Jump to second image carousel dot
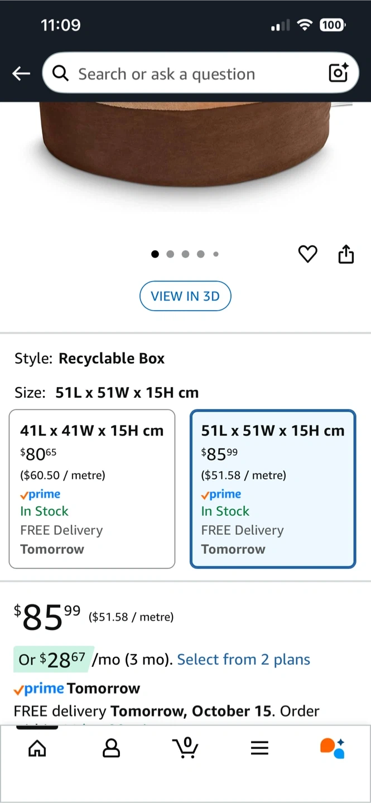The image size is (371, 803). (170, 254)
